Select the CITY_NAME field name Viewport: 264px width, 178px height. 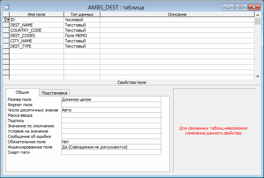click(36, 41)
